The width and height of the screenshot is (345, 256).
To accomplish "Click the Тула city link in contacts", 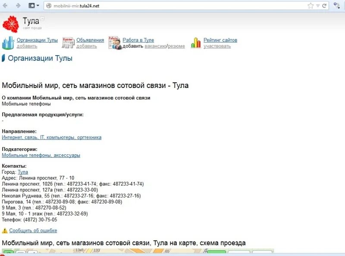I will pyautogui.click(x=23, y=172).
